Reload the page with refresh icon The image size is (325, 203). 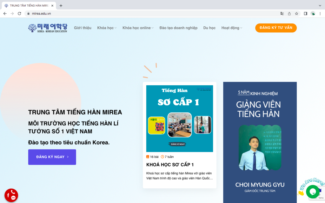click(19, 13)
